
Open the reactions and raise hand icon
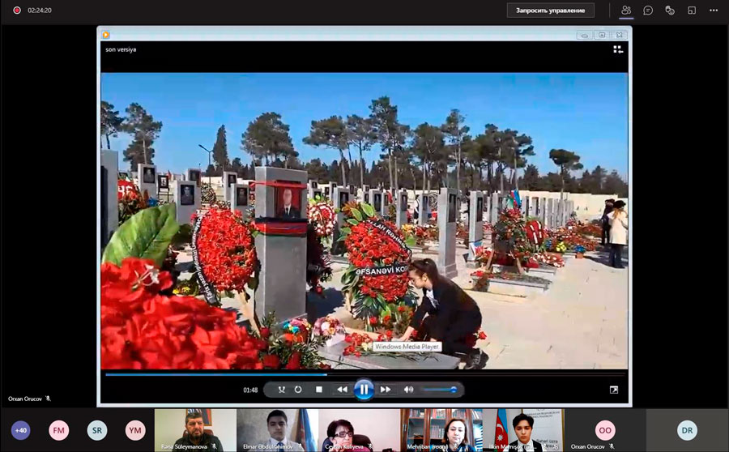pos(670,11)
